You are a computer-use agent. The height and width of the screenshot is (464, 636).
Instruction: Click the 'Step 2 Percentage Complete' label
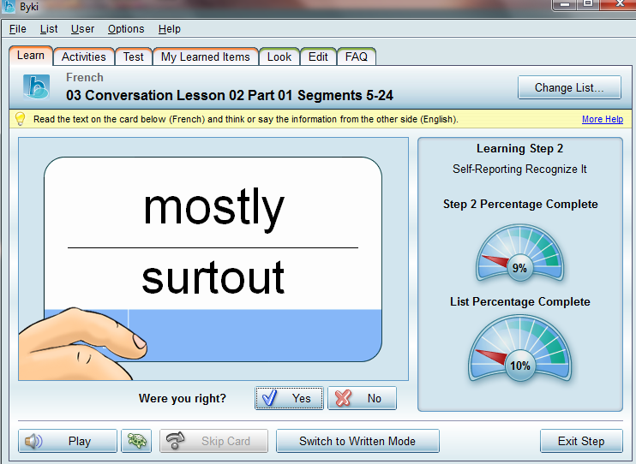[x=520, y=204]
